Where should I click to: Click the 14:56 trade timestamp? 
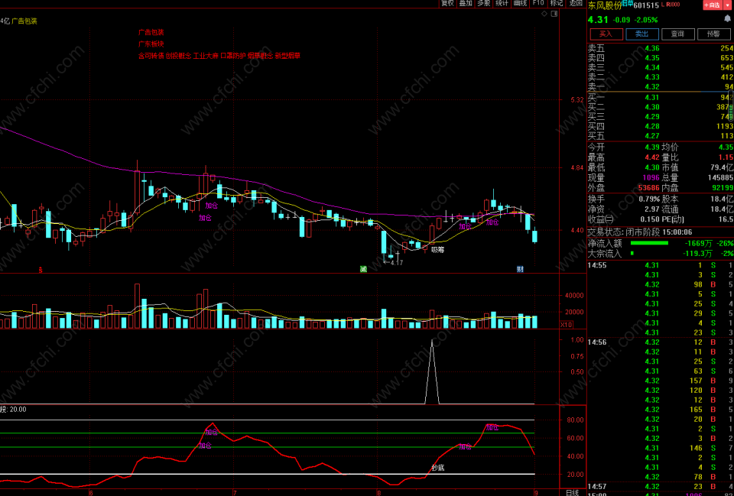point(597,342)
